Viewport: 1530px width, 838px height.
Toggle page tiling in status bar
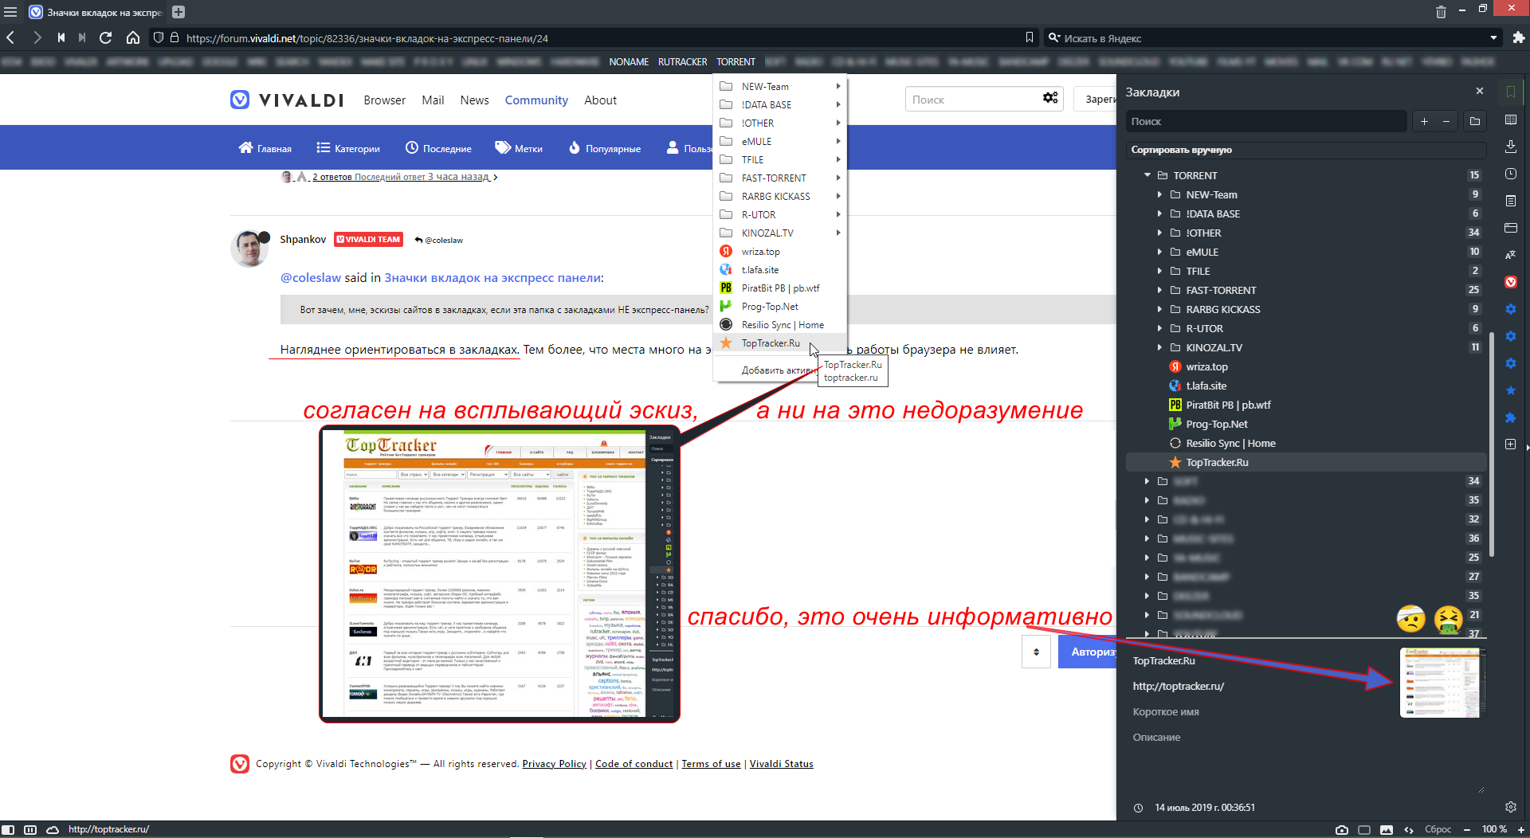[1364, 829]
